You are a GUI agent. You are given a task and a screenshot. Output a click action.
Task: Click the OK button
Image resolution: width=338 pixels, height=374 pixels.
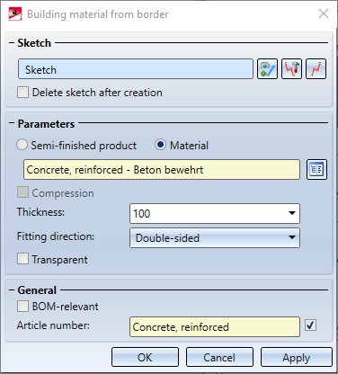[146, 357]
